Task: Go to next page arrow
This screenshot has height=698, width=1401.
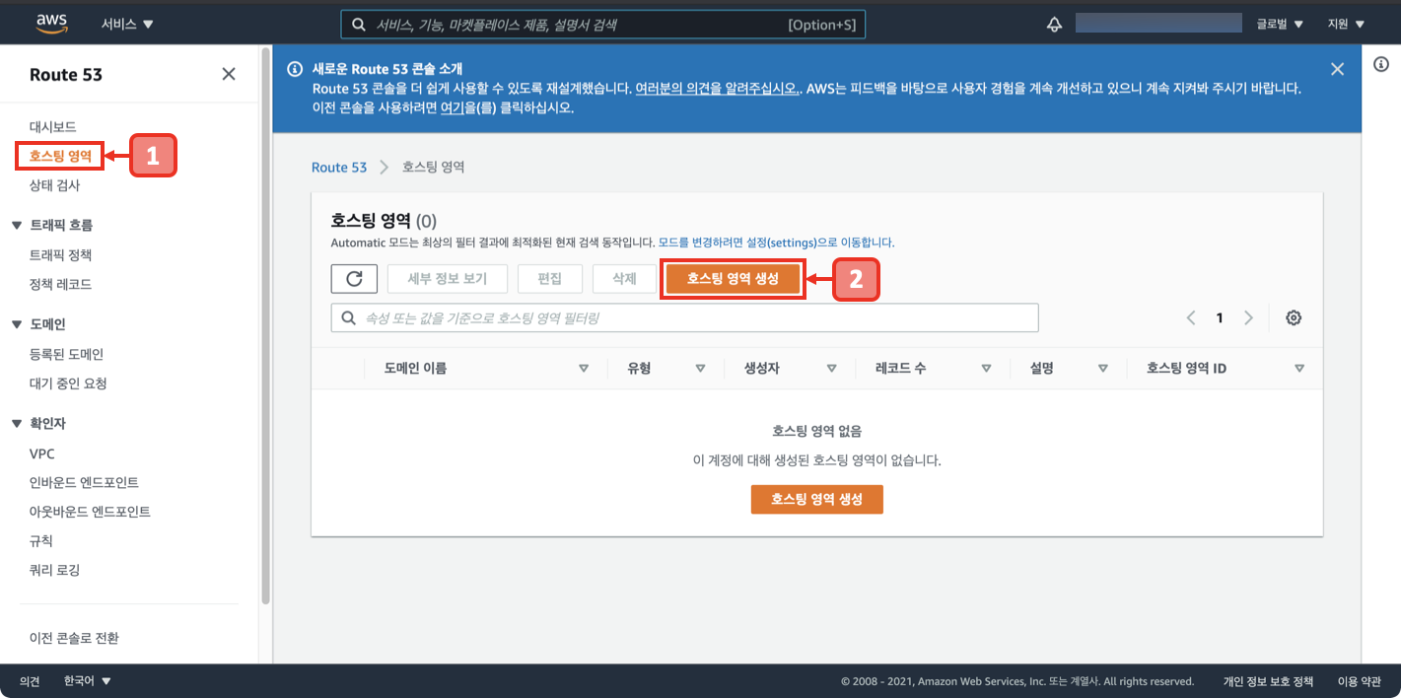Action: pos(1248,317)
